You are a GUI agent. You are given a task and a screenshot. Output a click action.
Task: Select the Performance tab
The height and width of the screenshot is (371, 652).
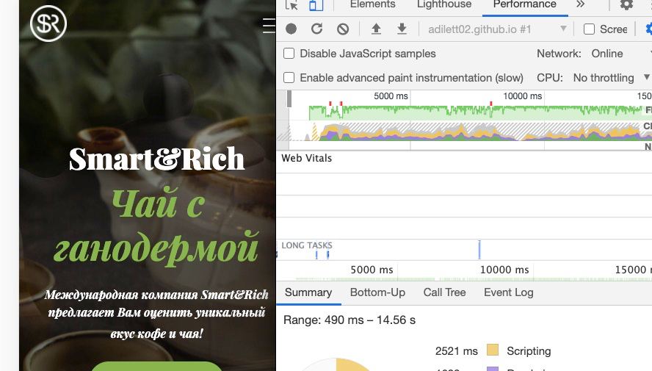(525, 4)
